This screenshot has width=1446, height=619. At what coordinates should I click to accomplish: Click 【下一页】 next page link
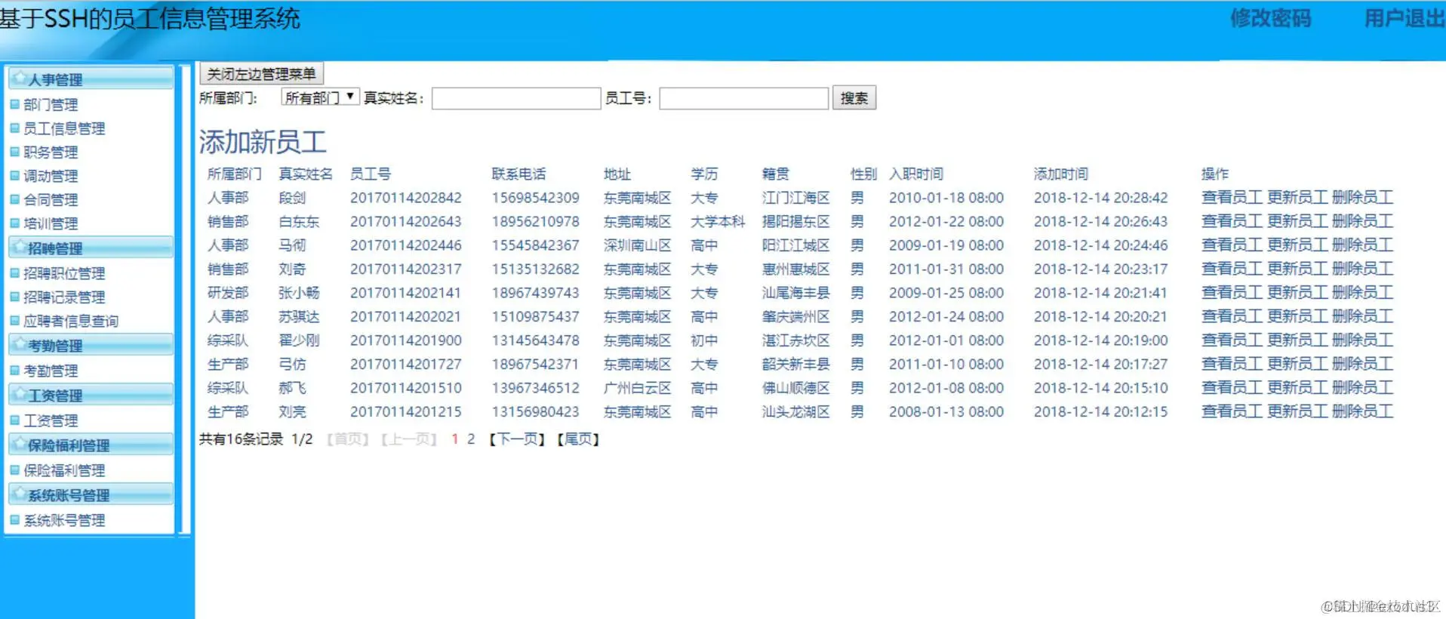[x=517, y=439]
